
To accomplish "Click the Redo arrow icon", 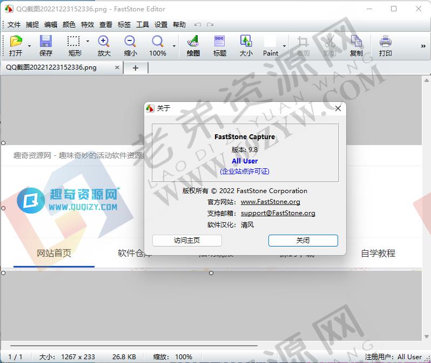I will click(x=210, y=25).
